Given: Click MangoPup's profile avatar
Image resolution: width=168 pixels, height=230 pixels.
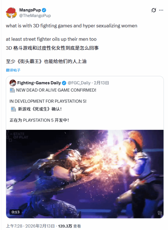Looking at the screenshot, I should coord(11,13).
